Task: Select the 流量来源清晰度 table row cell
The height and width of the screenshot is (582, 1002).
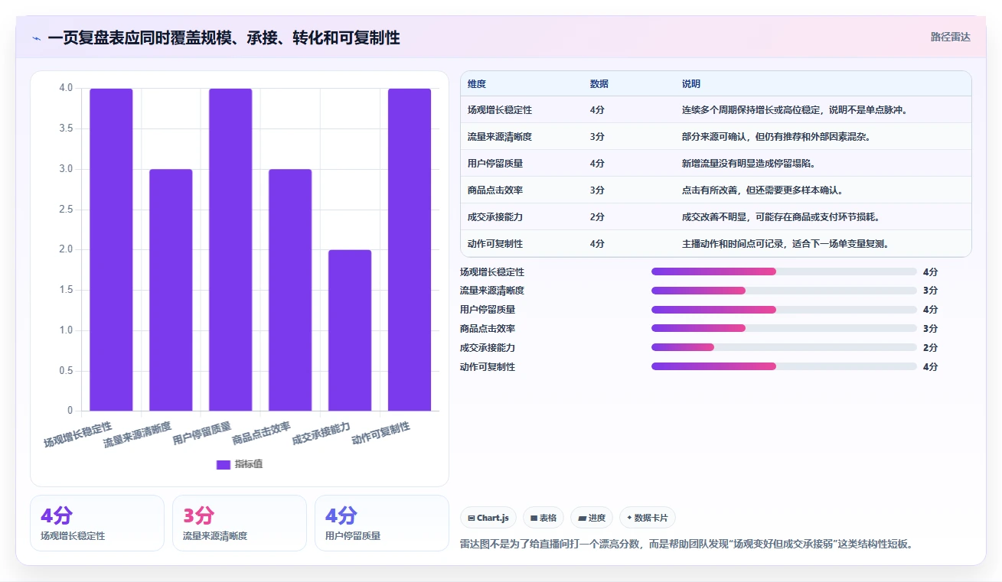Action: [500, 137]
